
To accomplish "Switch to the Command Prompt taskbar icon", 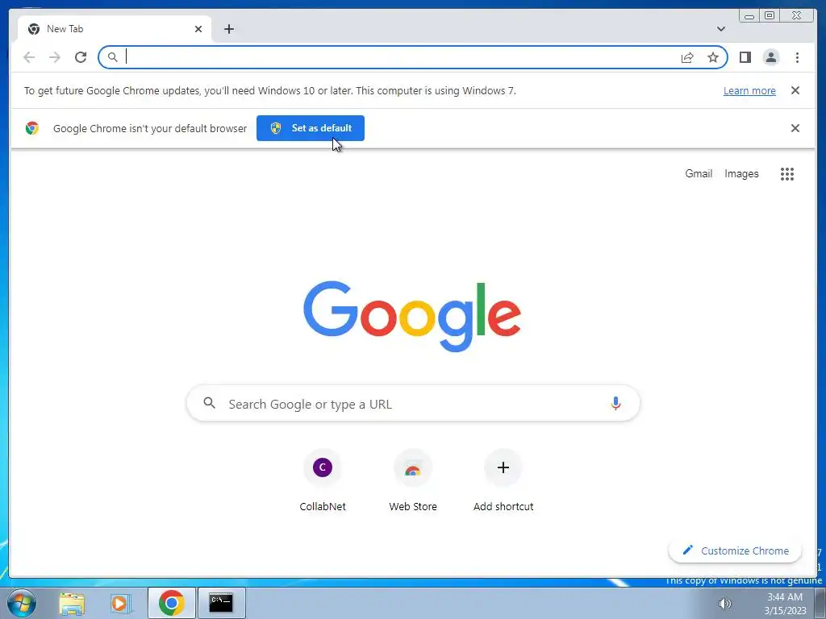I will tap(221, 603).
